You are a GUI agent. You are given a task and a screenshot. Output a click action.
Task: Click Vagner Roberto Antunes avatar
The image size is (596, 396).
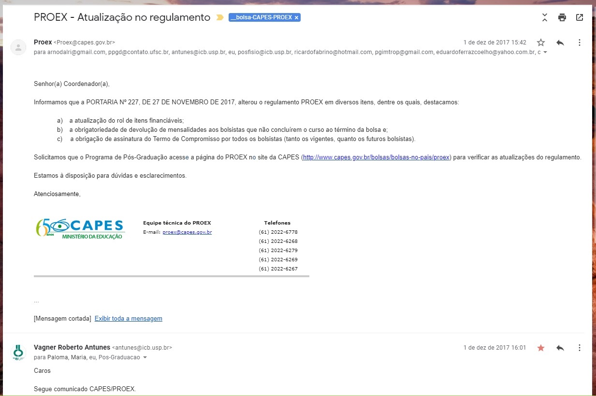(x=18, y=353)
